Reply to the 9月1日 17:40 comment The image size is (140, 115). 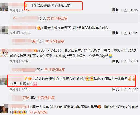coord(115,61)
